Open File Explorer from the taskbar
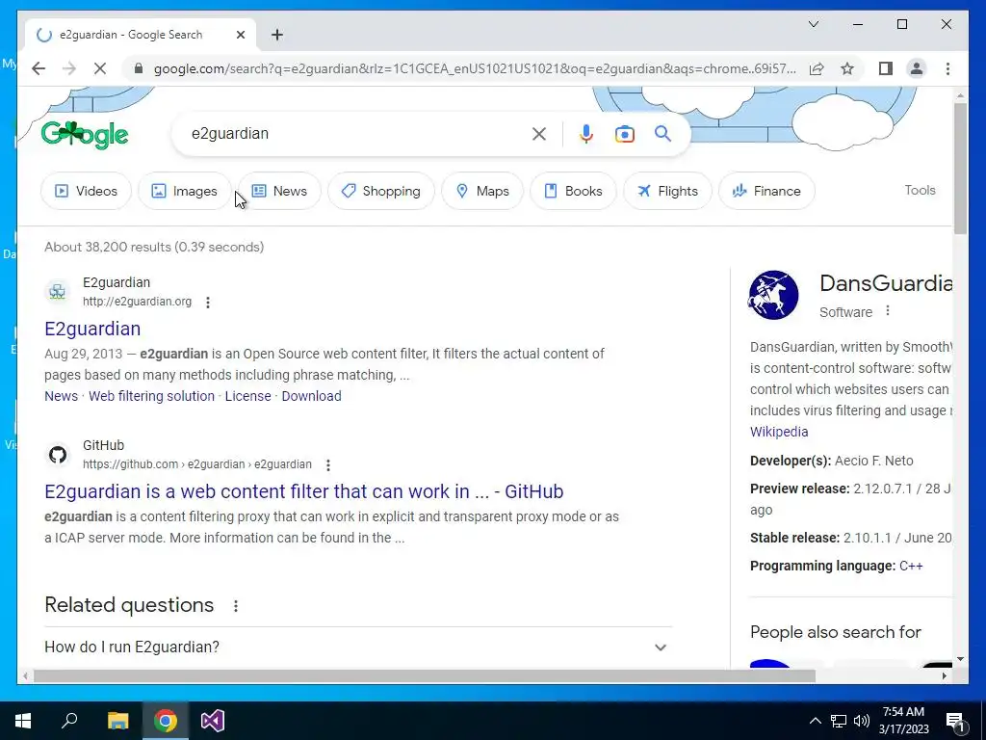This screenshot has height=740, width=986. click(x=117, y=721)
